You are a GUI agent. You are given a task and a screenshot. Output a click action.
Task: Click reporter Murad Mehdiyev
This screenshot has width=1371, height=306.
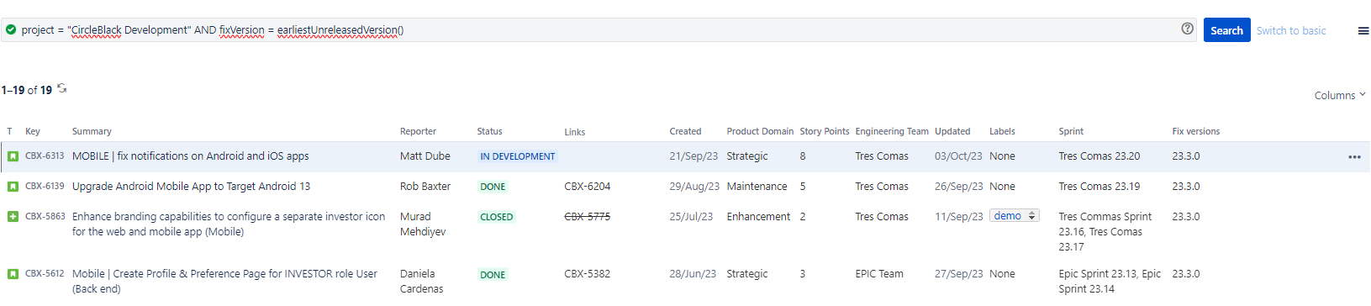point(423,224)
